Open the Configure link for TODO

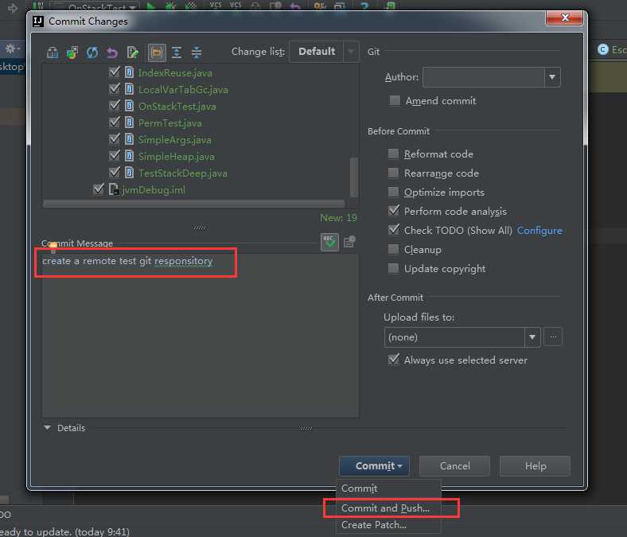(539, 231)
